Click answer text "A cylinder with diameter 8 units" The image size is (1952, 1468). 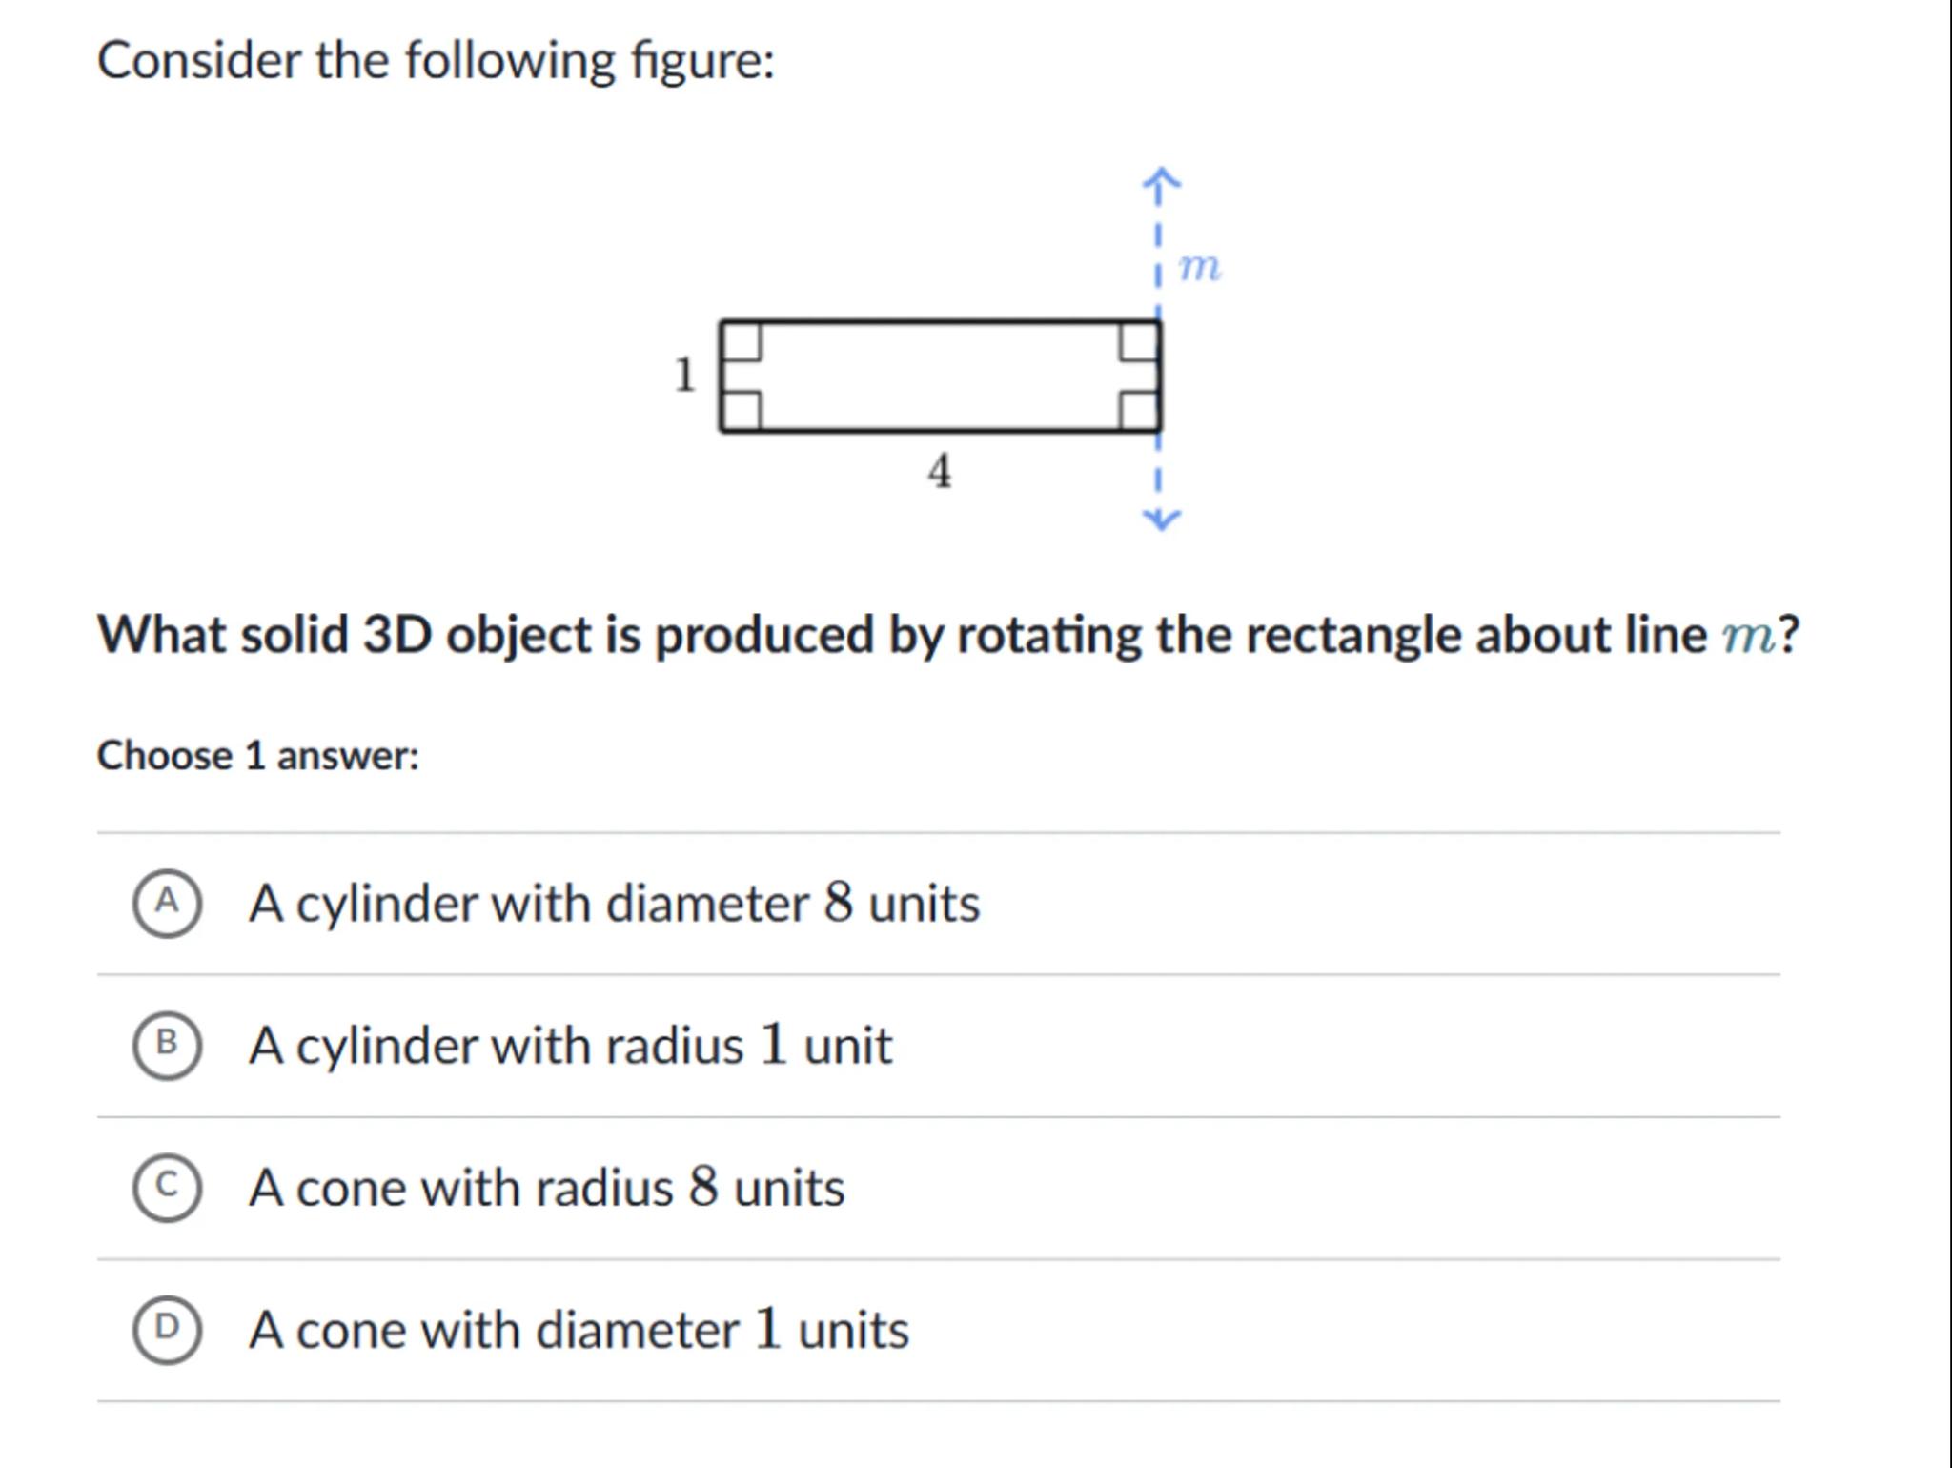(614, 903)
